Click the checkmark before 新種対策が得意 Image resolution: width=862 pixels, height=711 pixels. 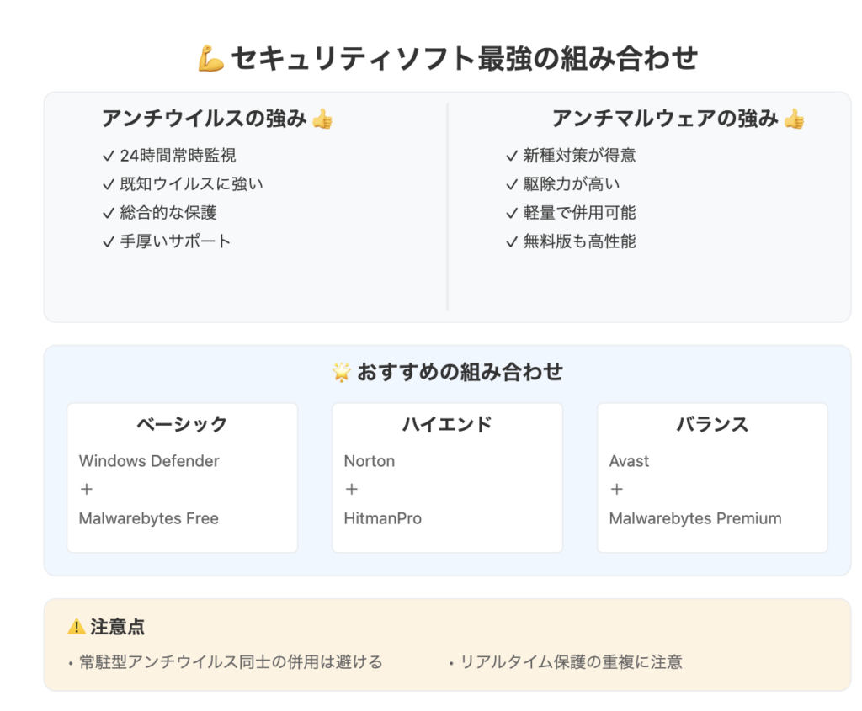tap(512, 156)
